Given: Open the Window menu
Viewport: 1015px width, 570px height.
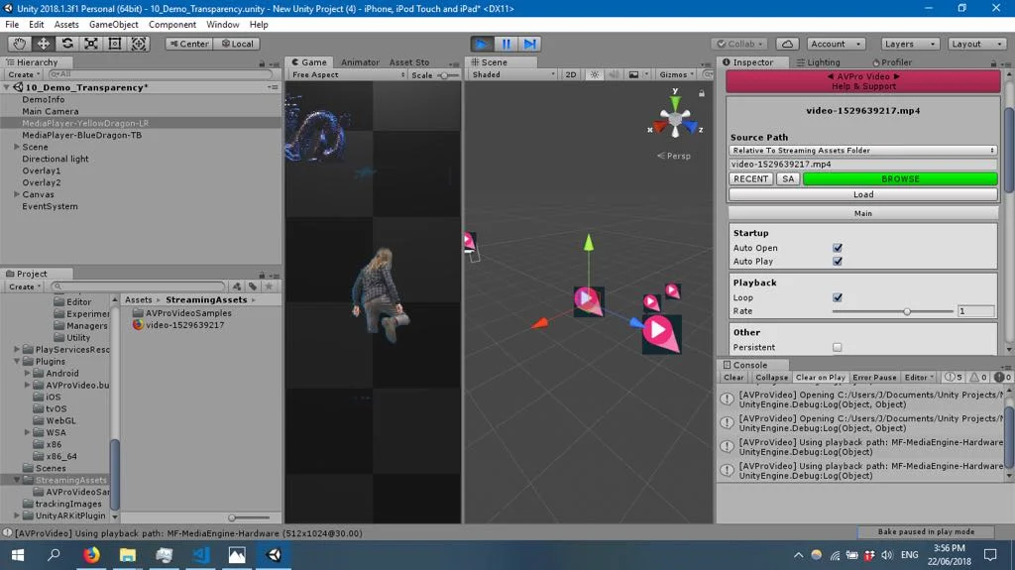Looking at the screenshot, I should (223, 24).
